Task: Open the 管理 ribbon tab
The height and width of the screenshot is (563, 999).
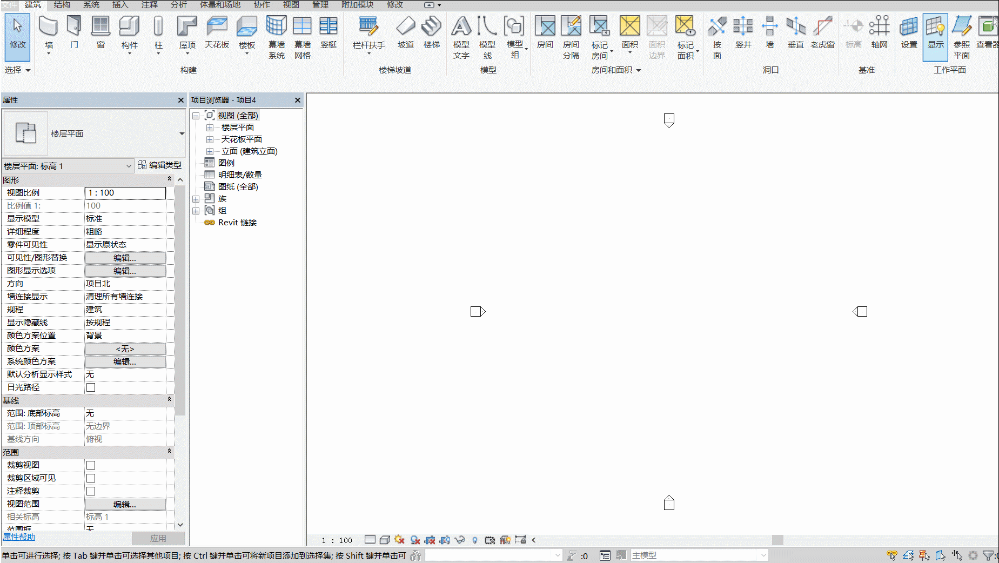Action: pos(320,5)
